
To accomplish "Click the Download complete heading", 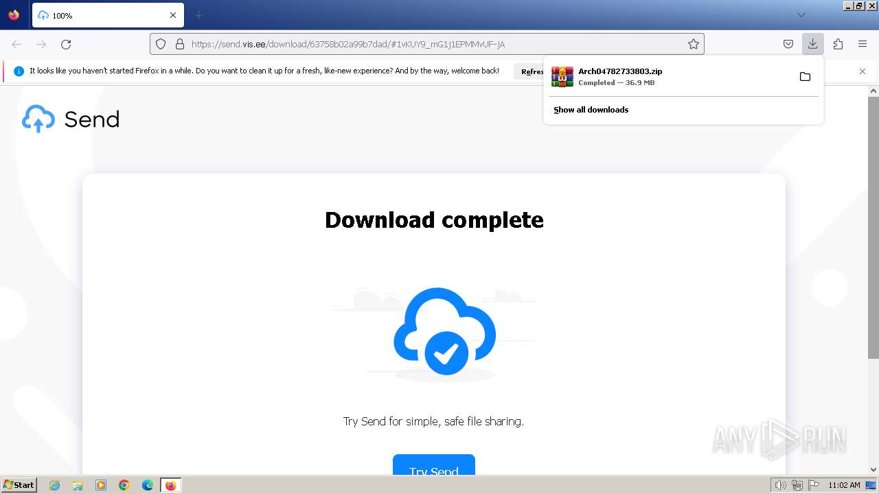I will 434,220.
